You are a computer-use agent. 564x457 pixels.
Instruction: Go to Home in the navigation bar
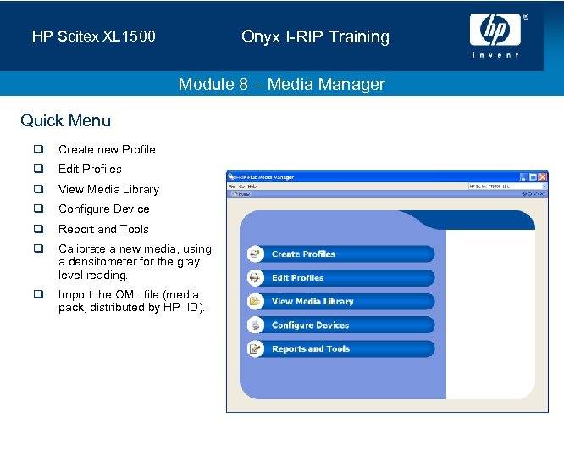tap(241, 194)
